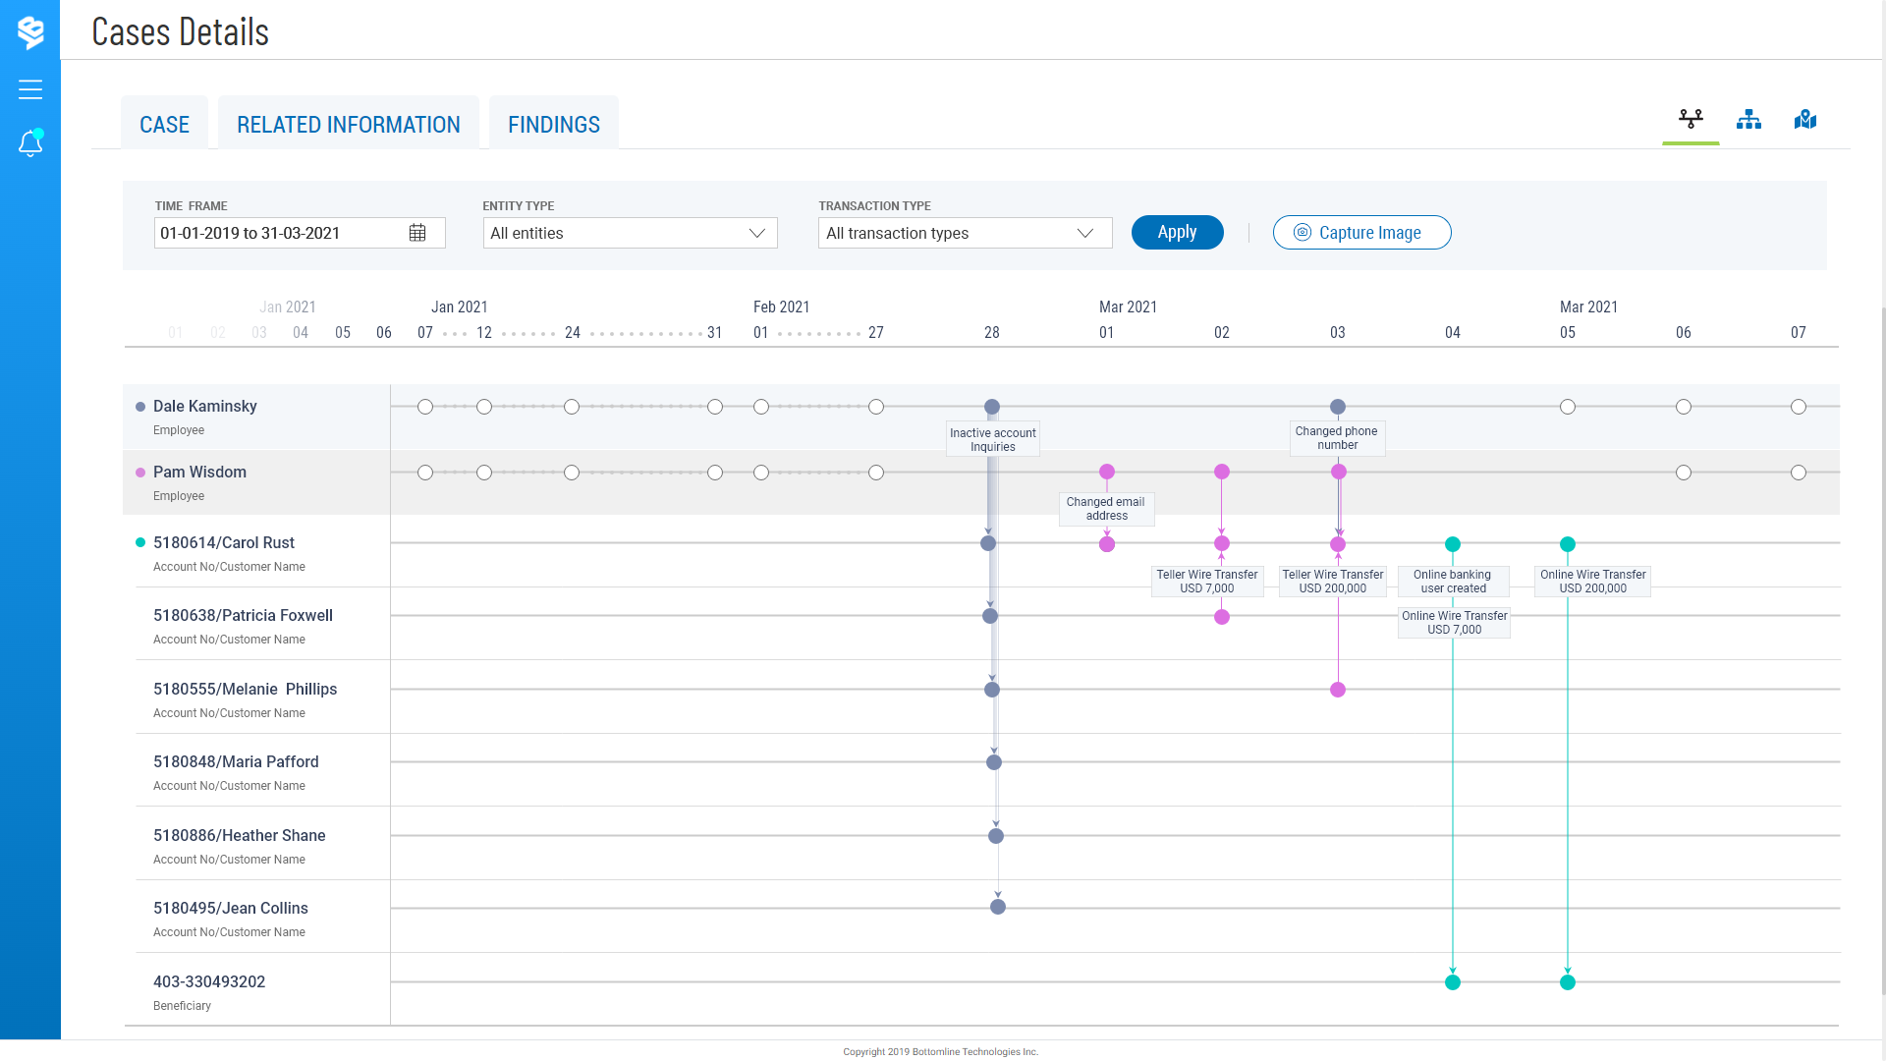Click the camera icon in Capture Image
The height and width of the screenshot is (1061, 1886).
point(1303,233)
